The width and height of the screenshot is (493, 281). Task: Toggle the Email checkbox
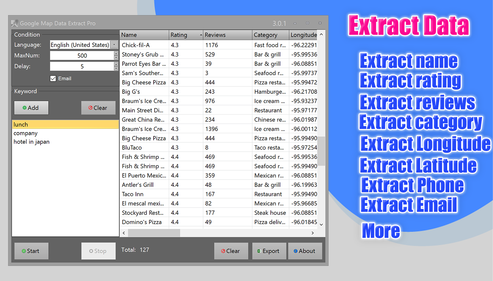coord(53,79)
